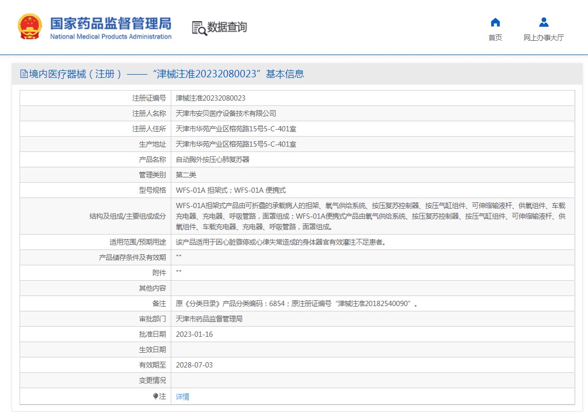The height and width of the screenshot is (412, 588).
Task: Click the 第二类 management category value
Action: 186,175
